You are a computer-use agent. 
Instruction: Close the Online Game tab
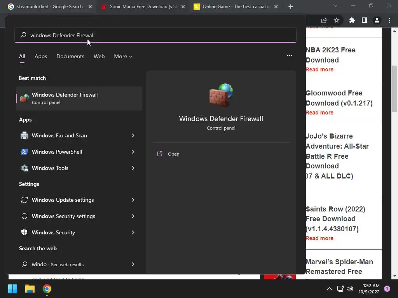point(276,7)
